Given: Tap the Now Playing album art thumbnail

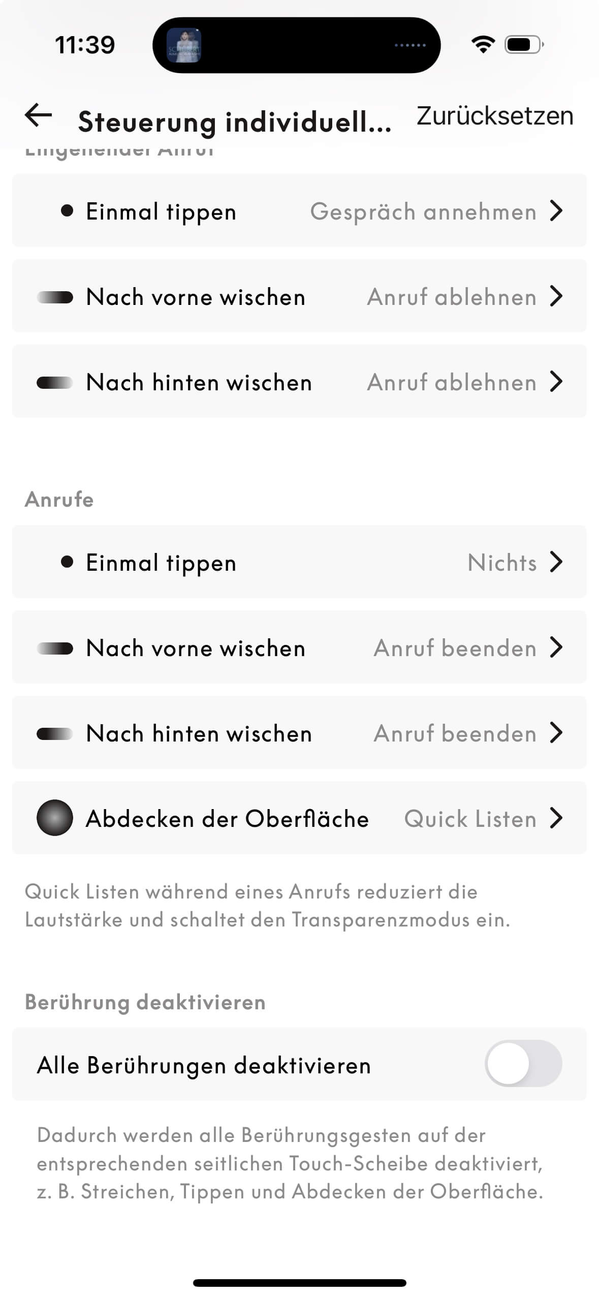Looking at the screenshot, I should 184,45.
